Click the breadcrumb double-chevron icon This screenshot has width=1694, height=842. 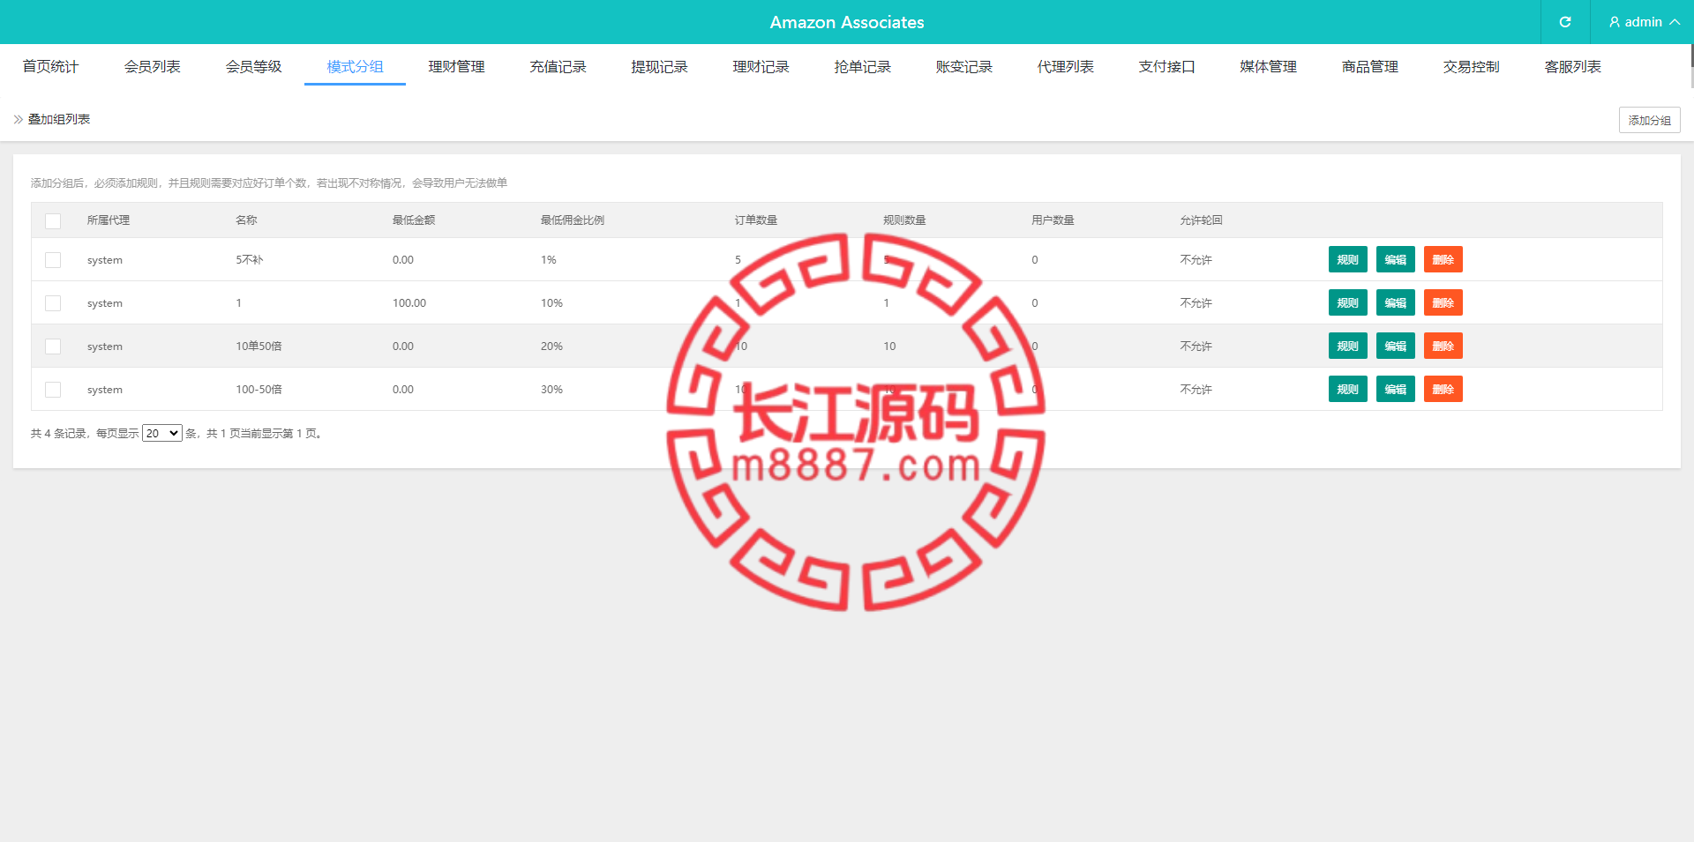[x=19, y=119]
